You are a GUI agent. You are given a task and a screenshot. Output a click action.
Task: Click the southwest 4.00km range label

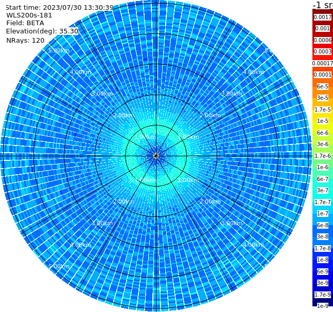point(80,245)
